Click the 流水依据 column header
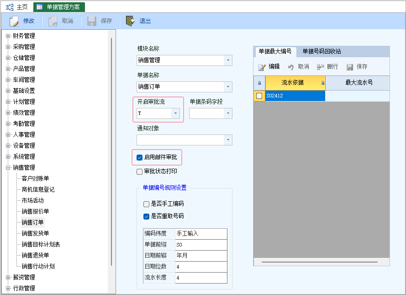This screenshot has width=406, height=295. (x=295, y=83)
